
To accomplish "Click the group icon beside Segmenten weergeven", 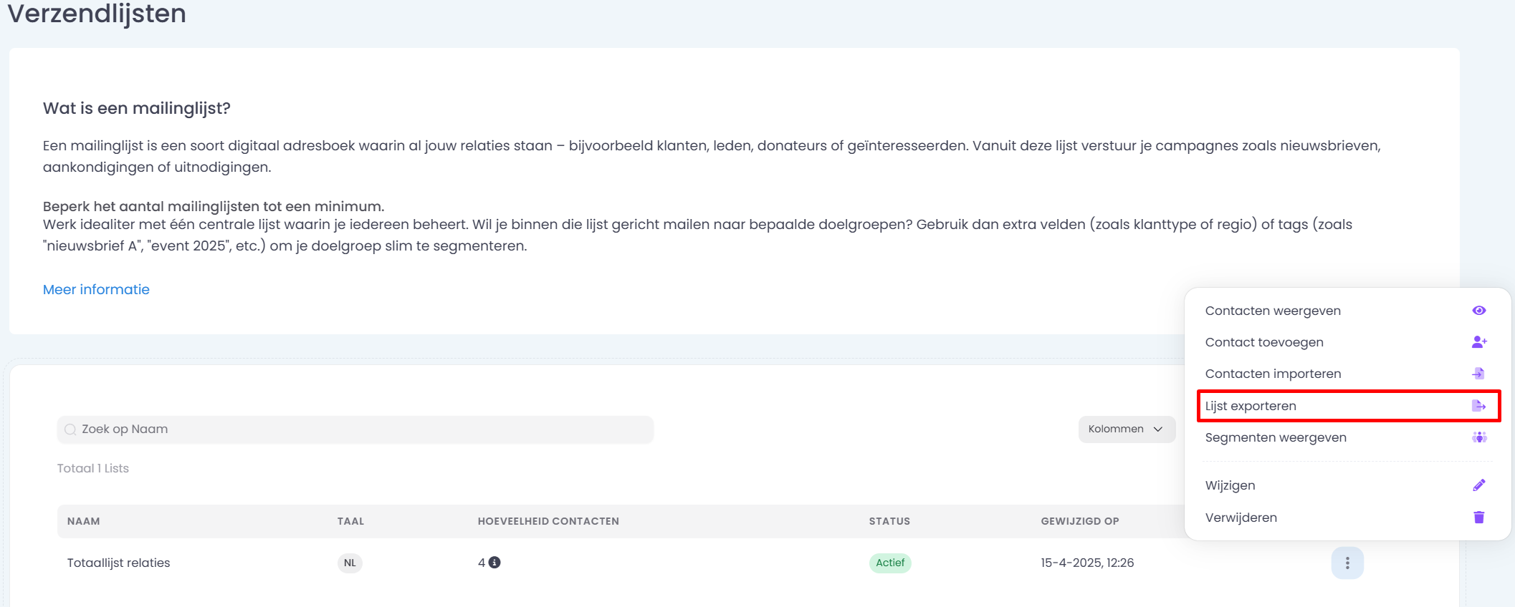I will click(1478, 437).
